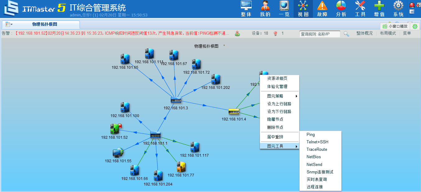The image size is (421, 192).
Task: Focus the 查询规则 名称/IP search field
Action: click(320, 34)
